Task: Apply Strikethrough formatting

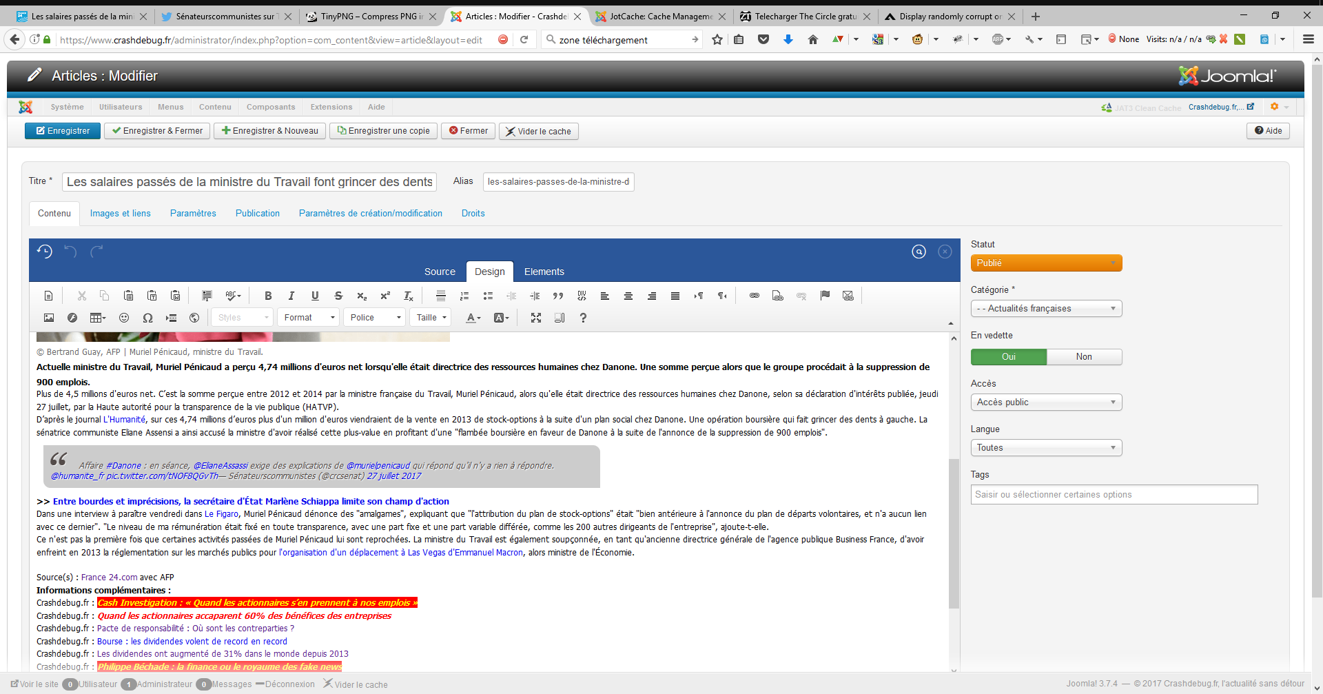Action: [x=338, y=296]
